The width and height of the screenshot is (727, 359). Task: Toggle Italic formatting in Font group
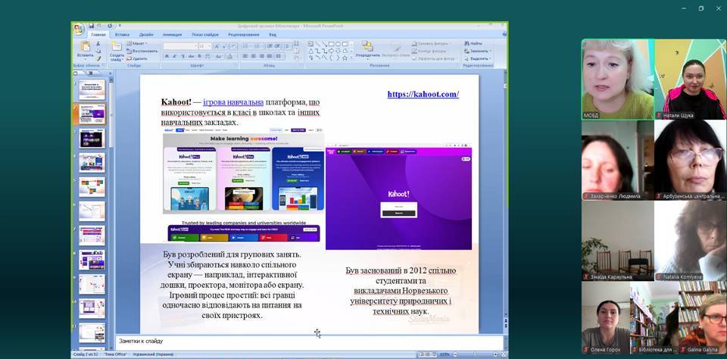click(x=174, y=58)
